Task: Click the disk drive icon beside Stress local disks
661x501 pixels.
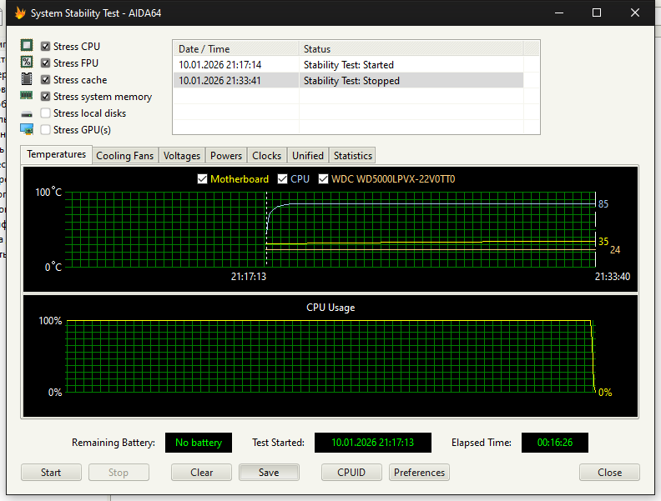Action: (x=27, y=113)
